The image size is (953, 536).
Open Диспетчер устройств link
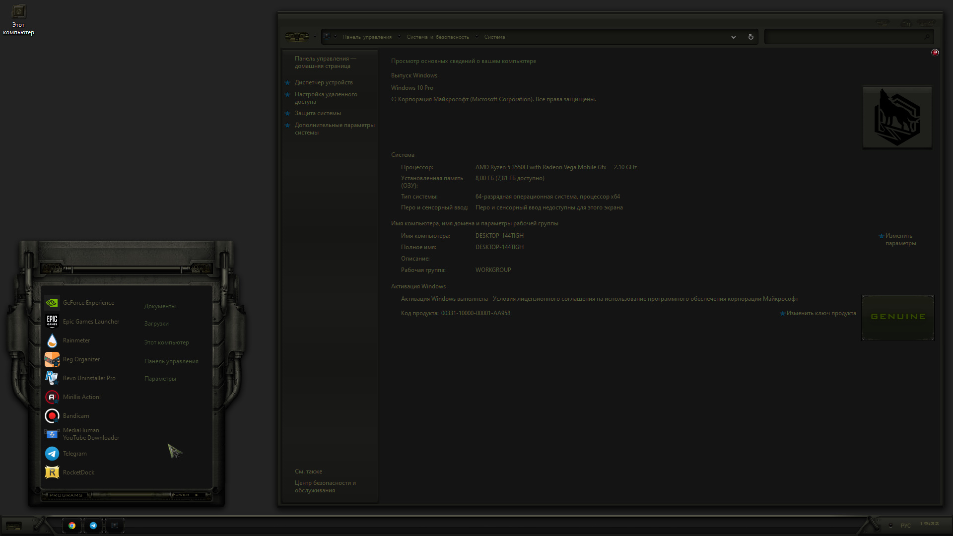tap(324, 82)
